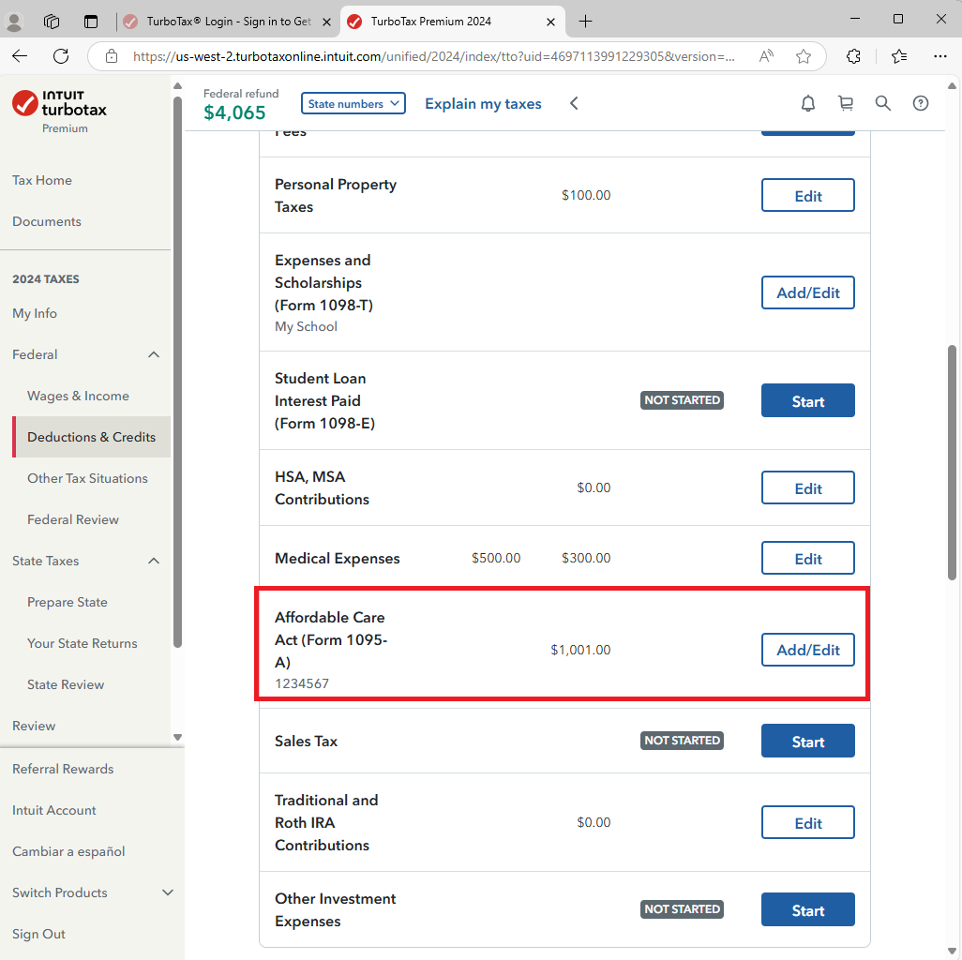Go to Tax Home

point(41,180)
